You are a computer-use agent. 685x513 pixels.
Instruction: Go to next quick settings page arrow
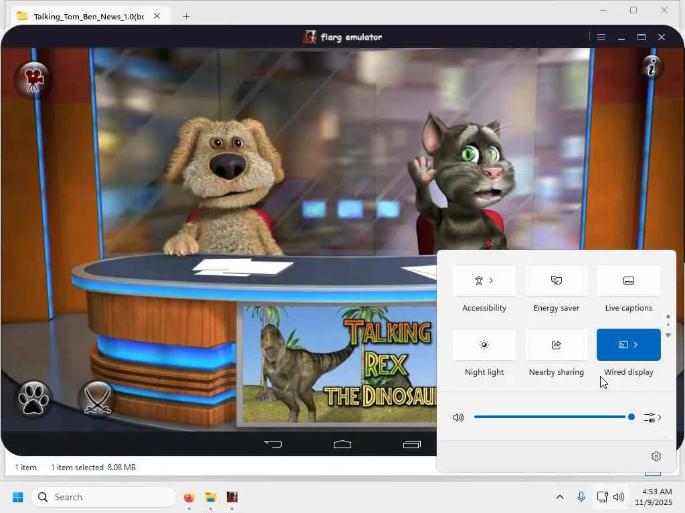[668, 335]
